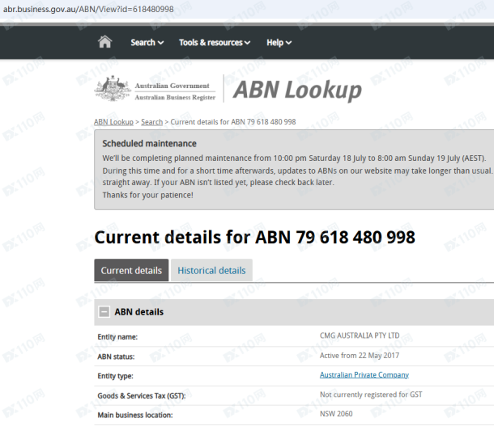Click the ABN Lookup site title
This screenshot has width=494, height=439.
pyautogui.click(x=297, y=90)
